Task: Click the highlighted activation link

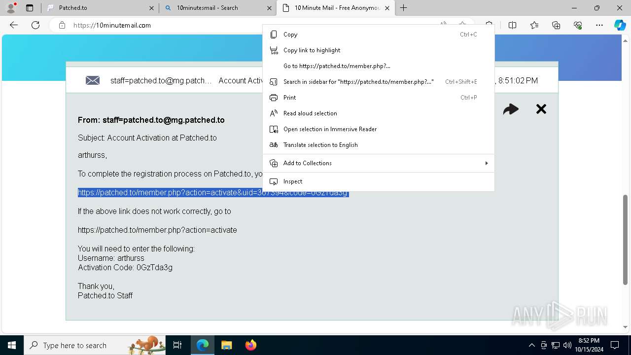Action: click(x=213, y=193)
